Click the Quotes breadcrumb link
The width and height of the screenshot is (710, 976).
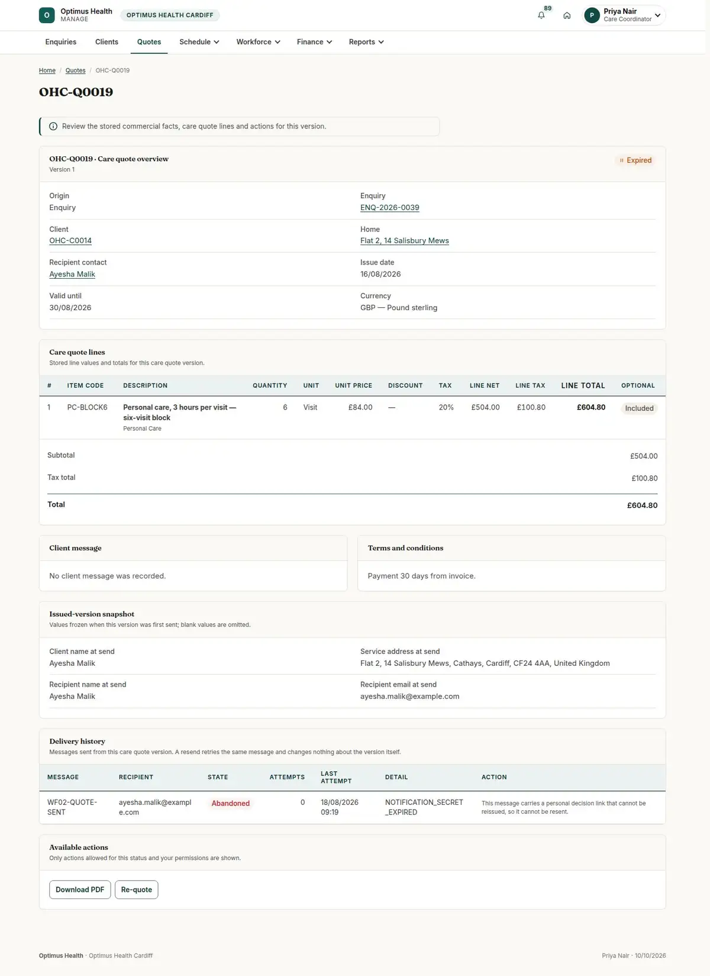click(x=75, y=70)
